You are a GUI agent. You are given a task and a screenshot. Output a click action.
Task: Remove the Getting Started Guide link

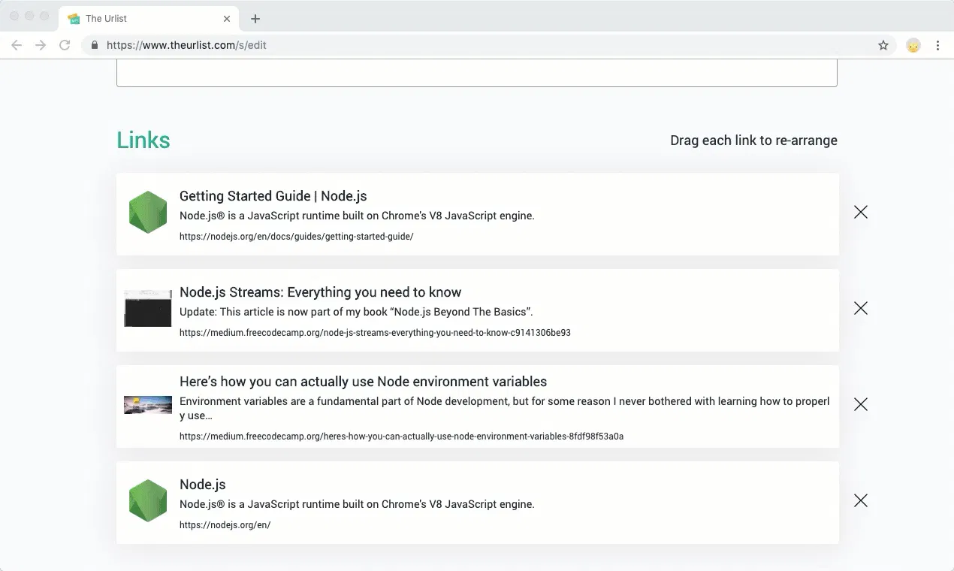[x=861, y=213]
